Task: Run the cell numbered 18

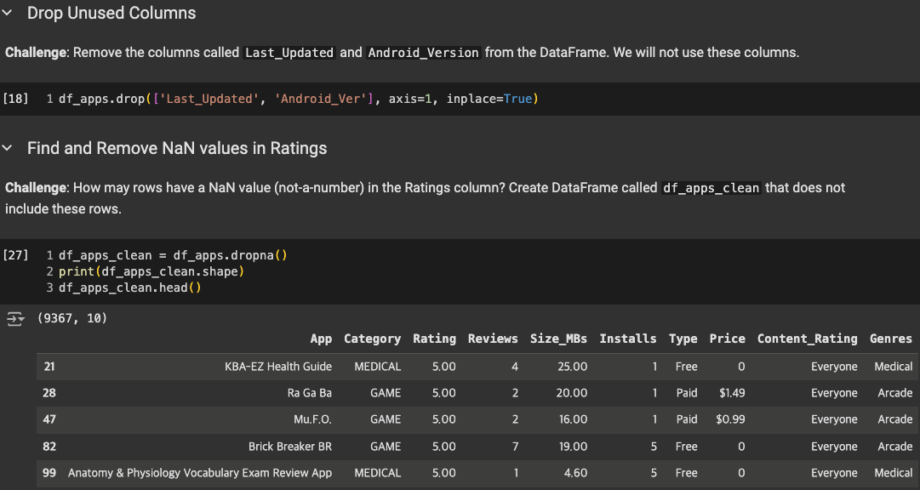Action: coord(16,100)
